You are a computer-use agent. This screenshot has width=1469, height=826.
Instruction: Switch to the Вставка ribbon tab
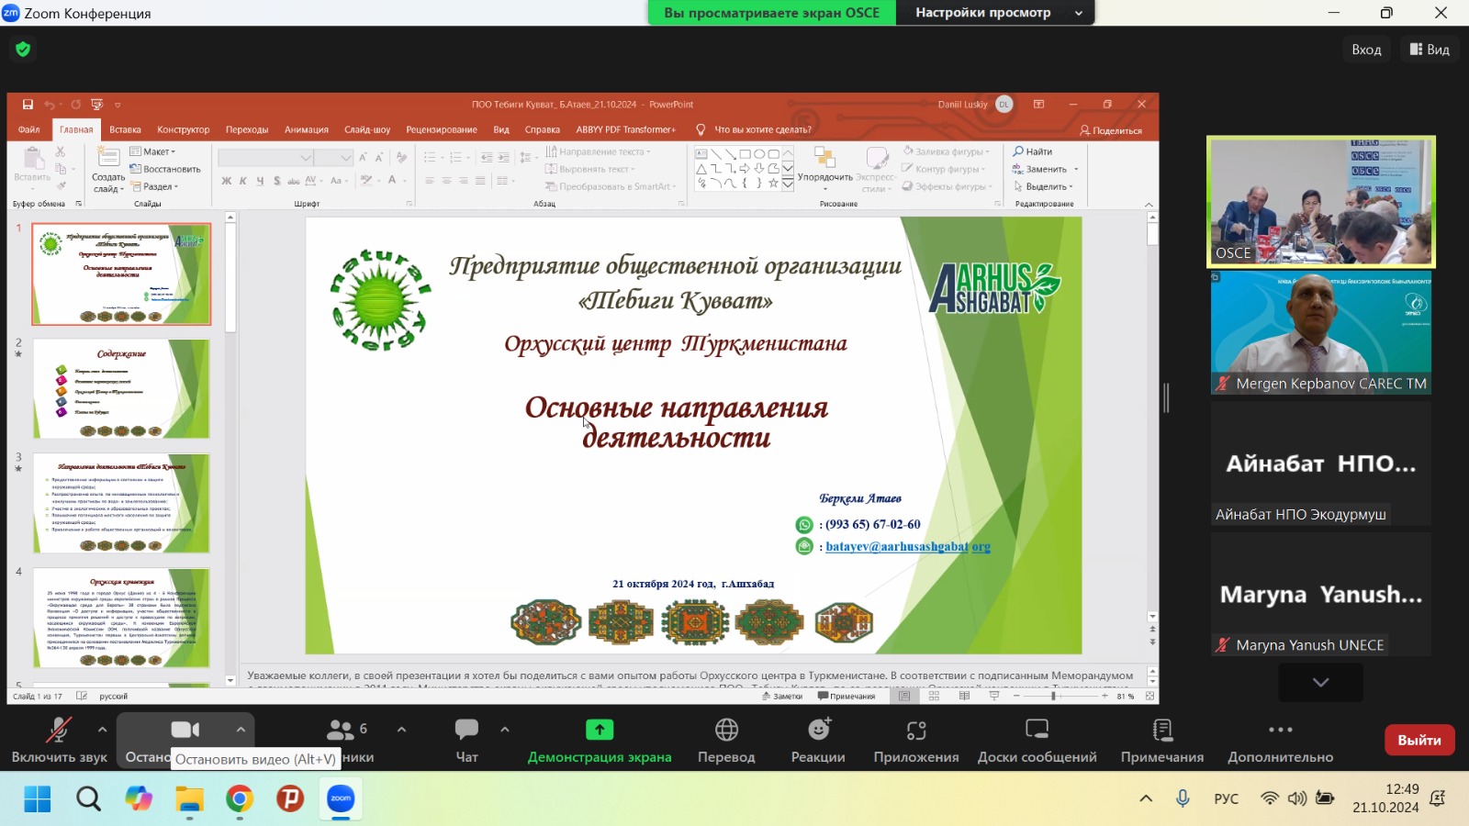pos(125,129)
